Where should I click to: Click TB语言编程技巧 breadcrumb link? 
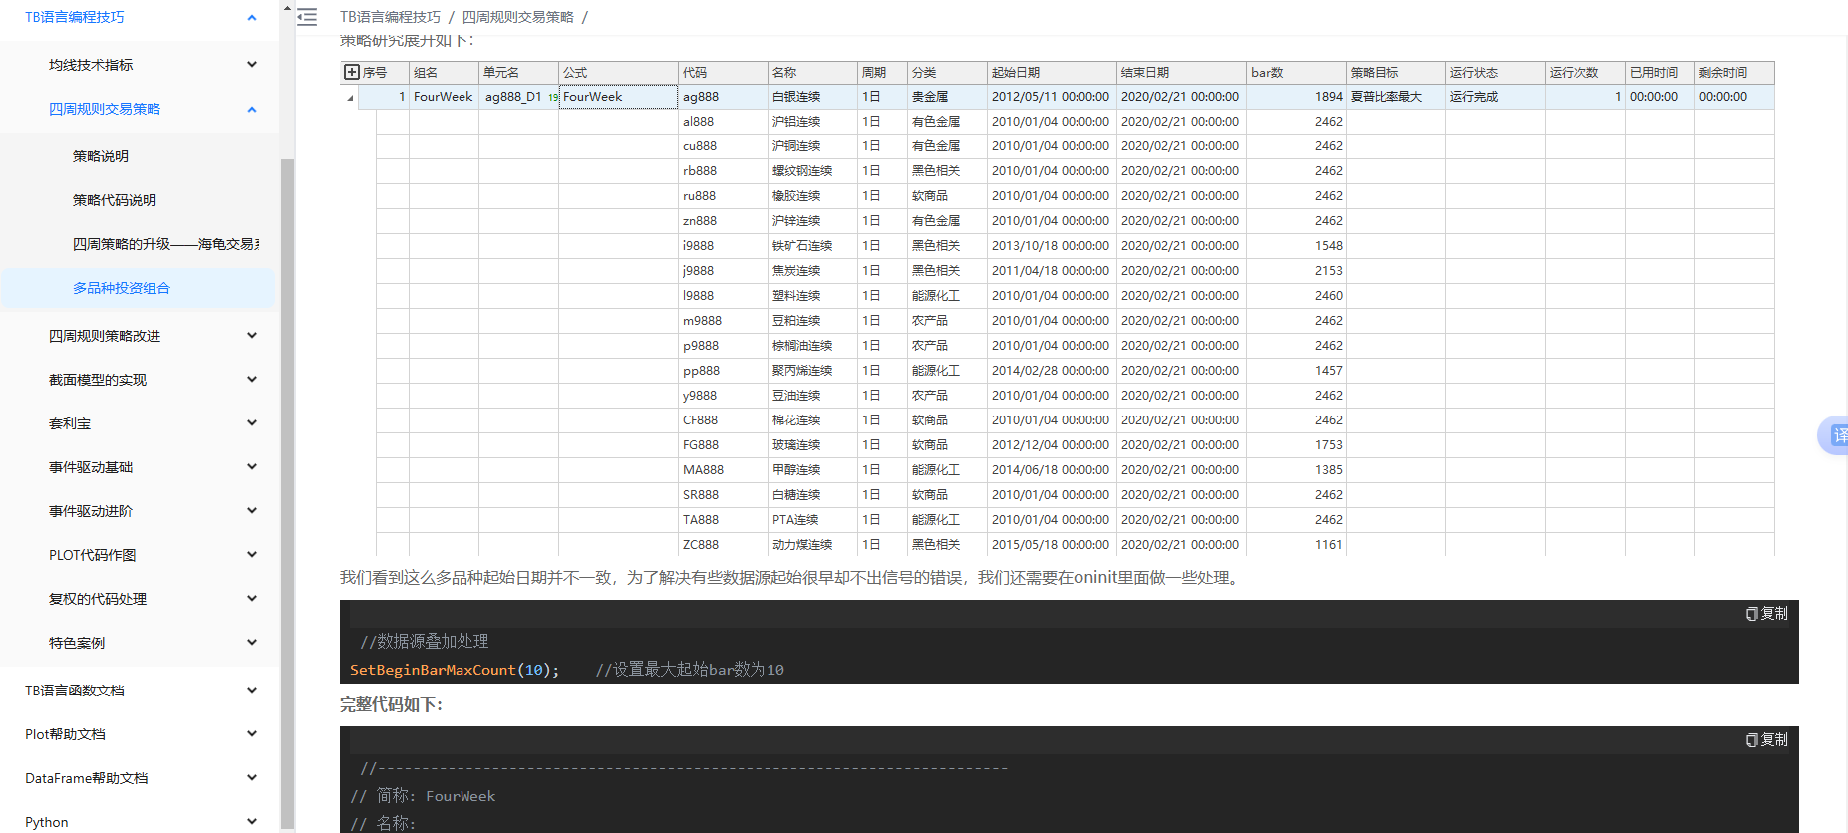(390, 17)
